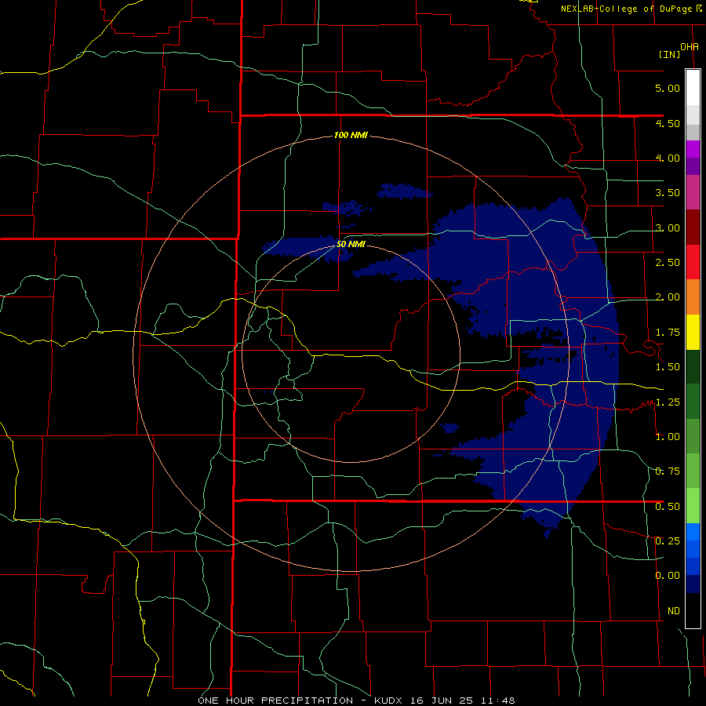Select the navy swatch below 0.00
This screenshot has height=706, width=706.
693,584
